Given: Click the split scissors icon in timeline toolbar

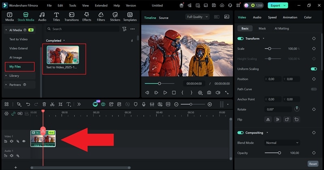Looking at the screenshot, I should coord(52,104).
